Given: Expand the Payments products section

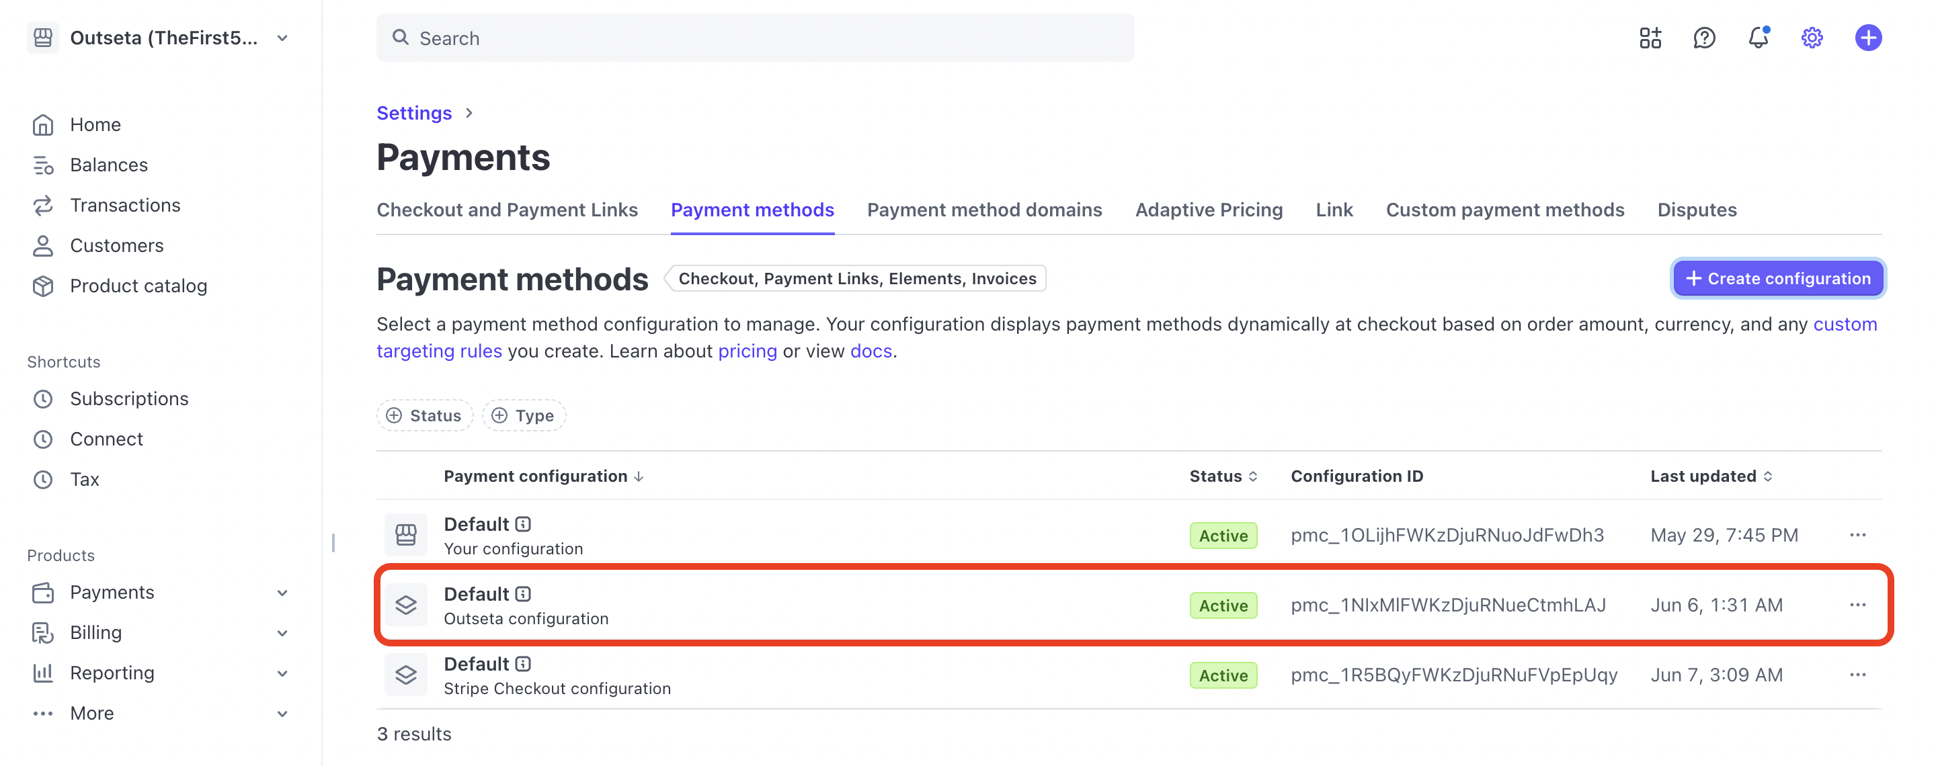Looking at the screenshot, I should pos(282,593).
